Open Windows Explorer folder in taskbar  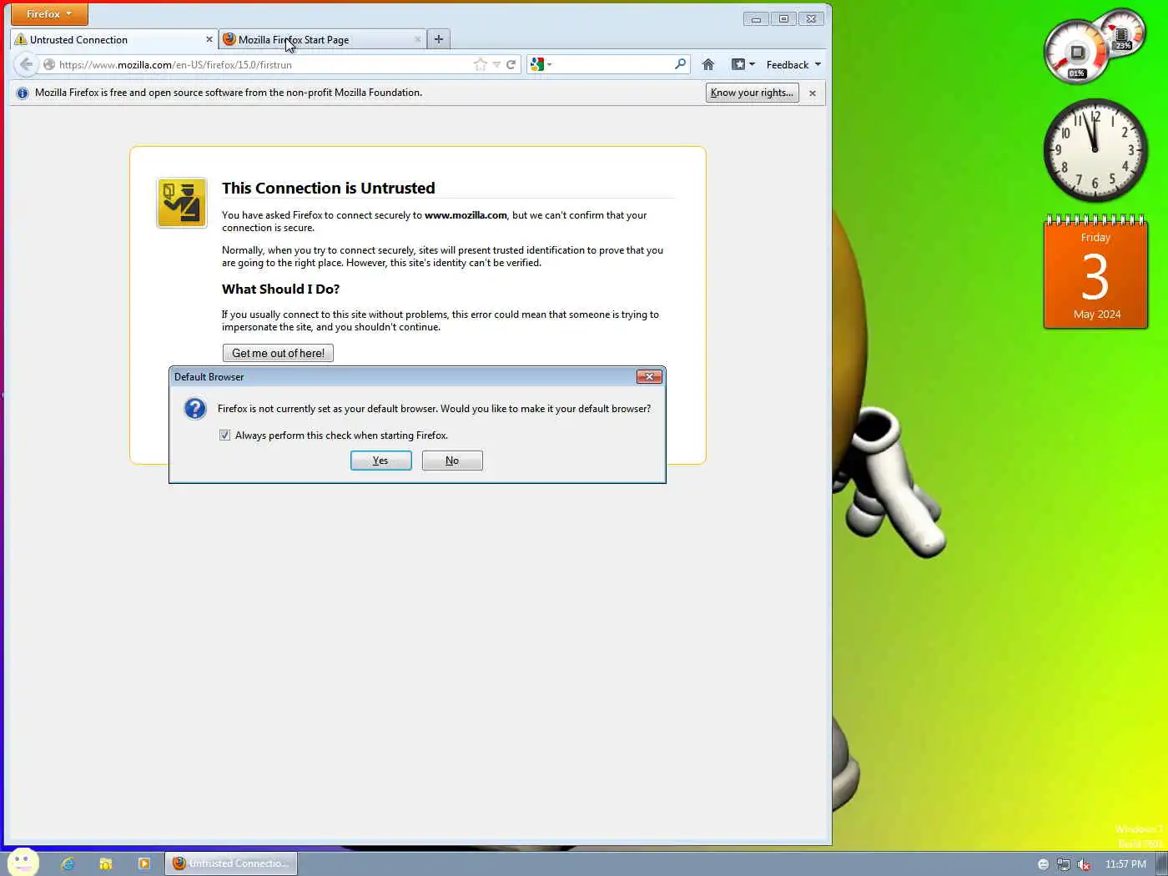click(106, 863)
